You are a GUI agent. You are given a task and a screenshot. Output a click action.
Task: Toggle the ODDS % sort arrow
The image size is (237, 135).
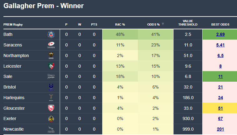163,24
